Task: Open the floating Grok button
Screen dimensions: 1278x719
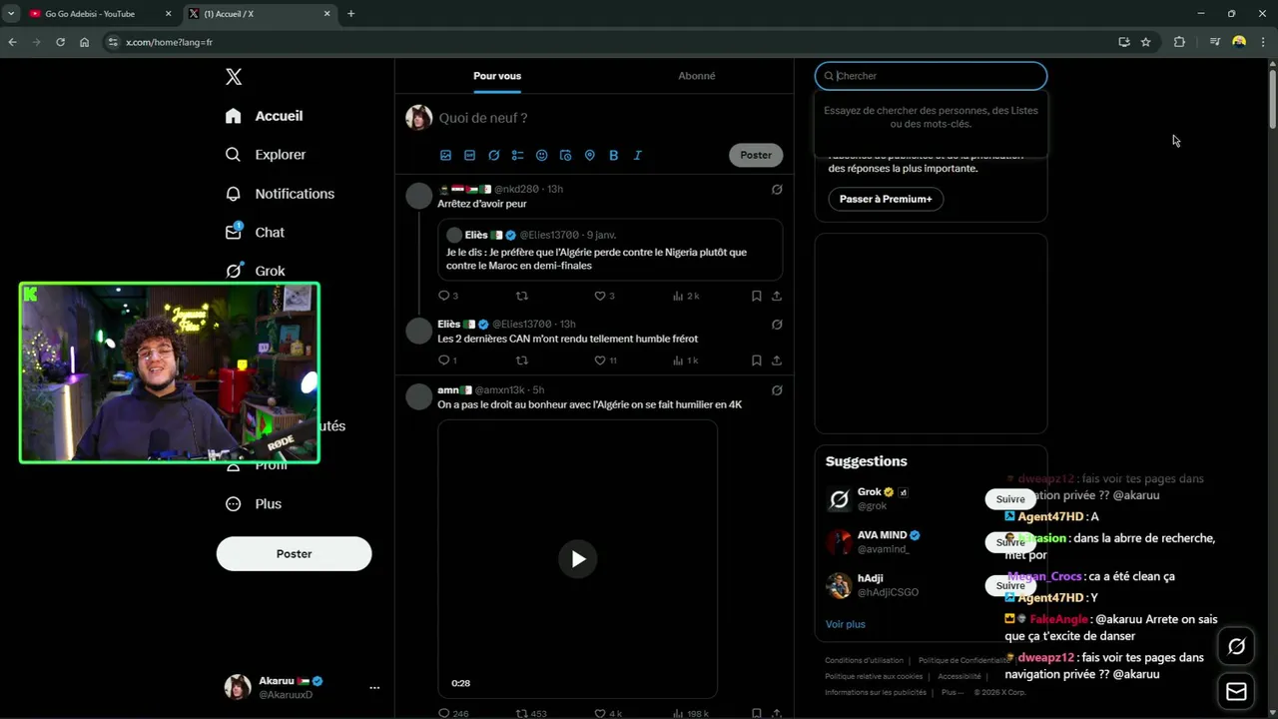Action: (1236, 646)
